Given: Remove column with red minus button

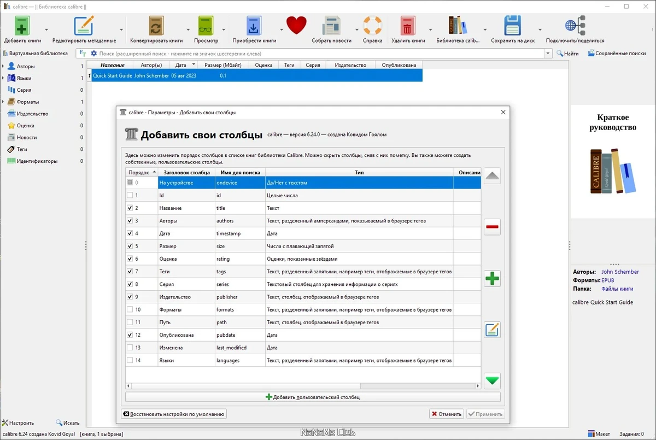Looking at the screenshot, I should [x=492, y=227].
